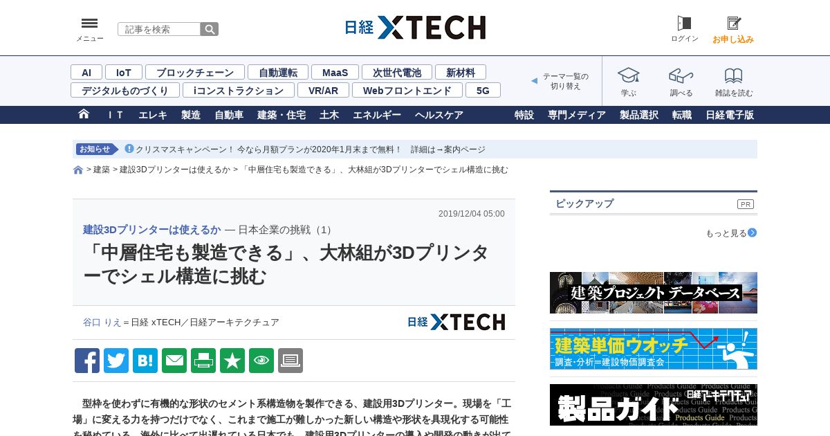Click the notice exclamation info icon
This screenshot has height=436, width=830.
tap(129, 149)
